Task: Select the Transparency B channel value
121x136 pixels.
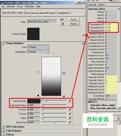Action: [111, 31]
